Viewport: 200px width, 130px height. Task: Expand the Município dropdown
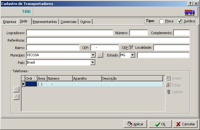[93, 55]
